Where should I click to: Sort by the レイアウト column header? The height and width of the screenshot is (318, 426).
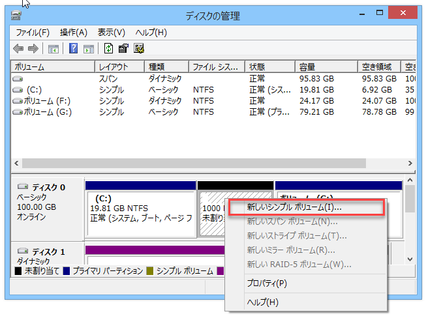pos(119,66)
